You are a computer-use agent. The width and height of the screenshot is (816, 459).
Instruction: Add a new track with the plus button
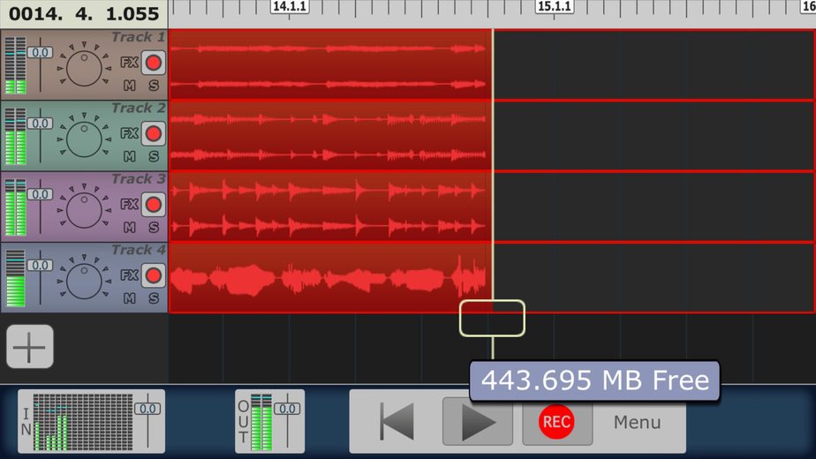click(x=30, y=347)
